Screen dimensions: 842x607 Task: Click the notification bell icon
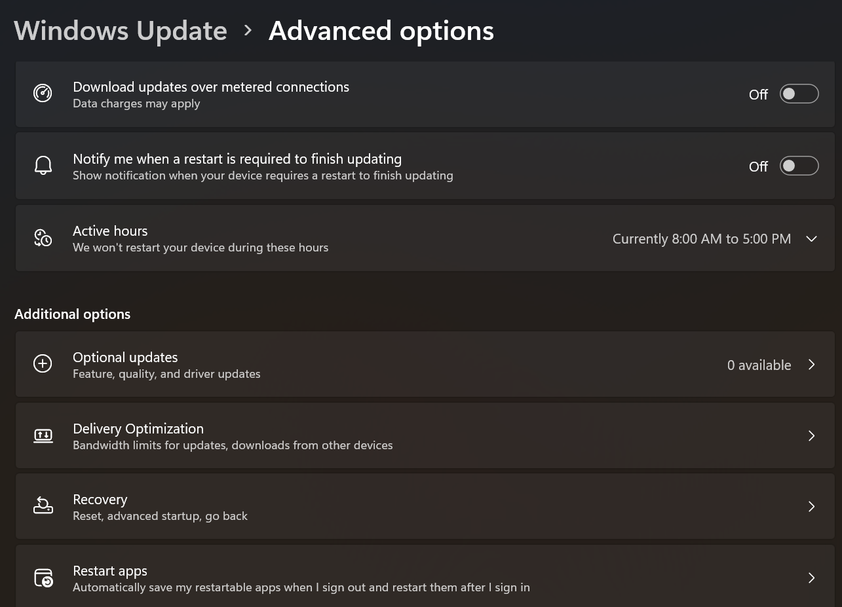pyautogui.click(x=43, y=166)
